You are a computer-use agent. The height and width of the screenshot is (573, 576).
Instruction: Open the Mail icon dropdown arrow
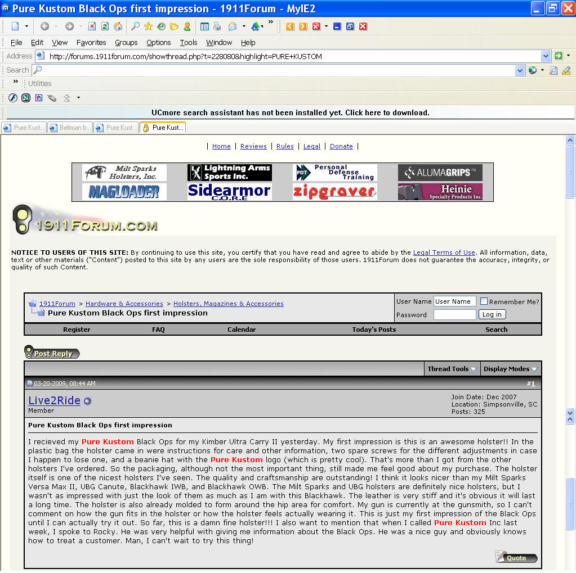click(244, 26)
